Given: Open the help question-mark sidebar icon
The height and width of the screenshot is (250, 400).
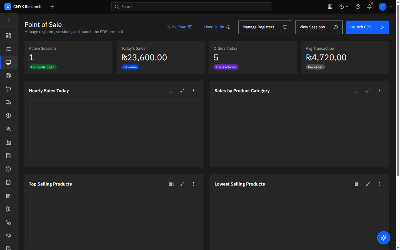Looking at the screenshot, I should pyautogui.click(x=8, y=169).
